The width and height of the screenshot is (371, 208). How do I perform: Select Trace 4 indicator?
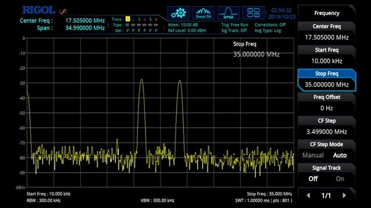pos(144,19)
